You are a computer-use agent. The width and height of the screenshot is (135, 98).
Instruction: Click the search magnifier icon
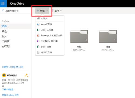click(x=3, y=11)
